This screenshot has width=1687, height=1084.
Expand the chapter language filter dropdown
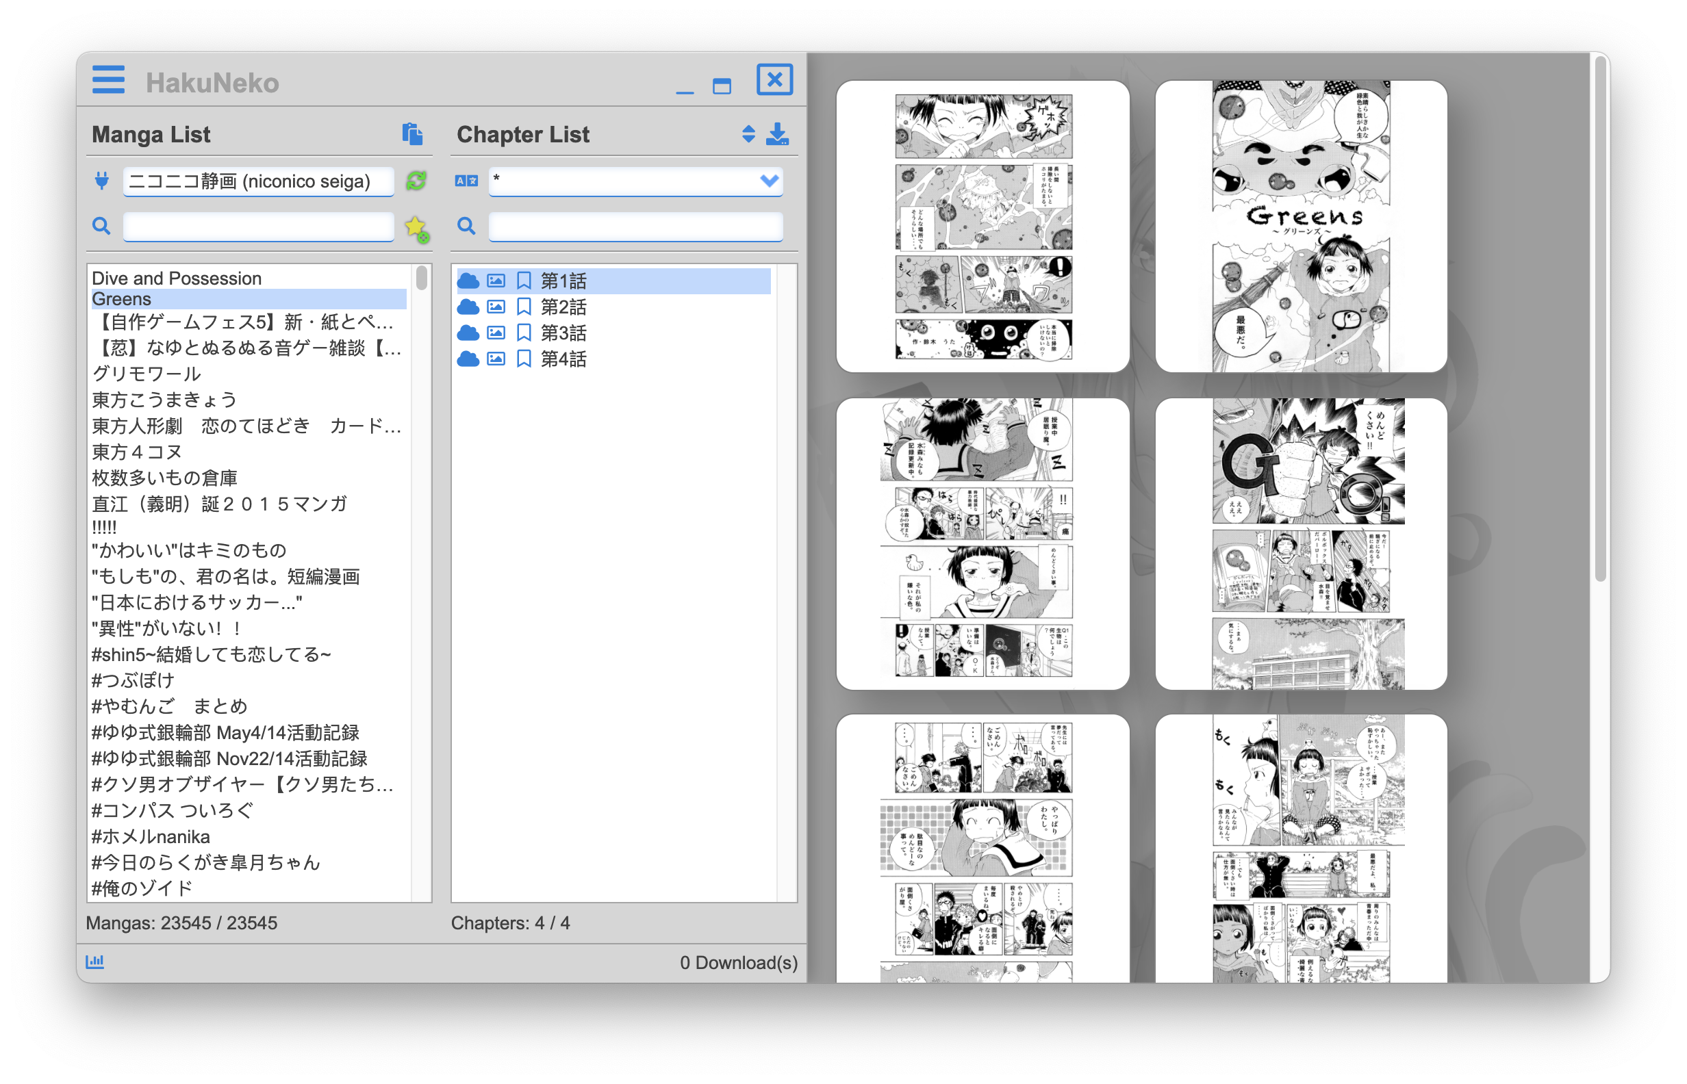tap(766, 181)
